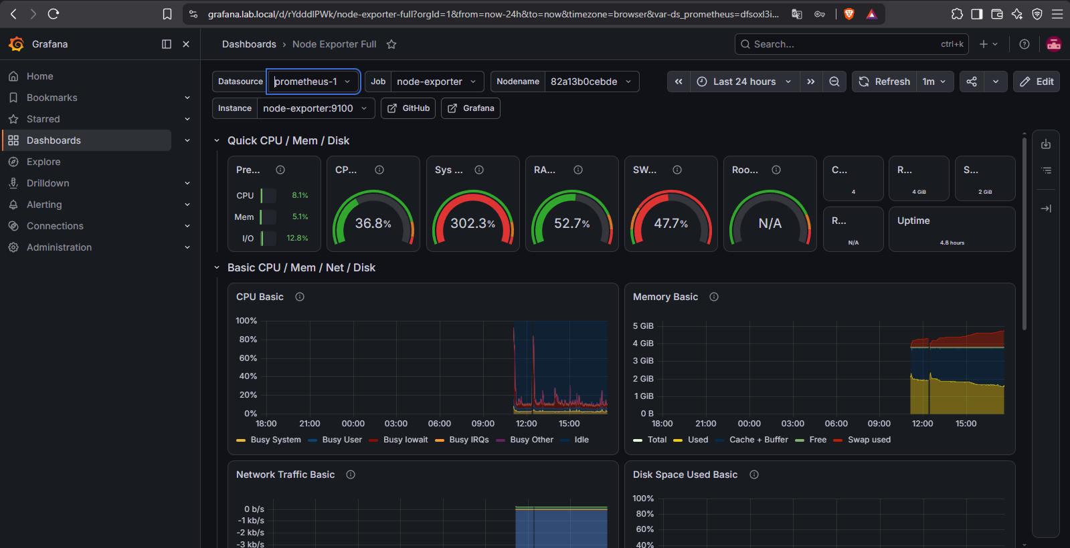Viewport: 1070px width, 548px height.
Task: Click the browser bookmark icon
Action: [167, 14]
